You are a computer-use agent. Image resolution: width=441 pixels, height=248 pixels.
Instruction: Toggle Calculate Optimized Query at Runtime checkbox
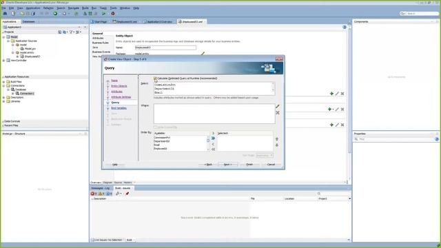point(155,79)
